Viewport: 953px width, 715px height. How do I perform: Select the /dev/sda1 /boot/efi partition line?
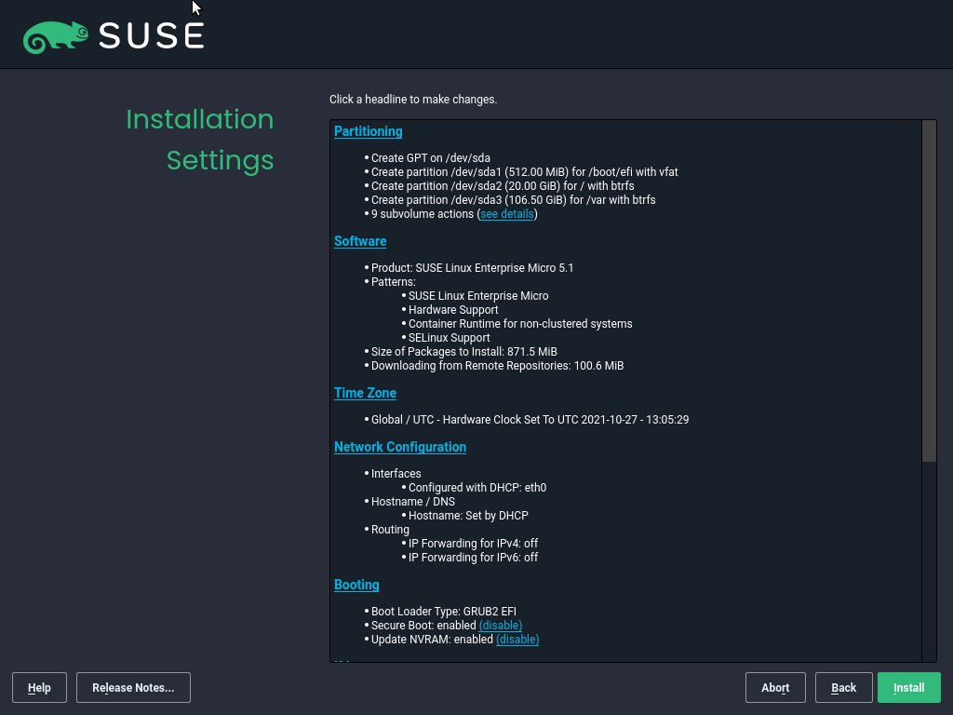[x=524, y=172]
